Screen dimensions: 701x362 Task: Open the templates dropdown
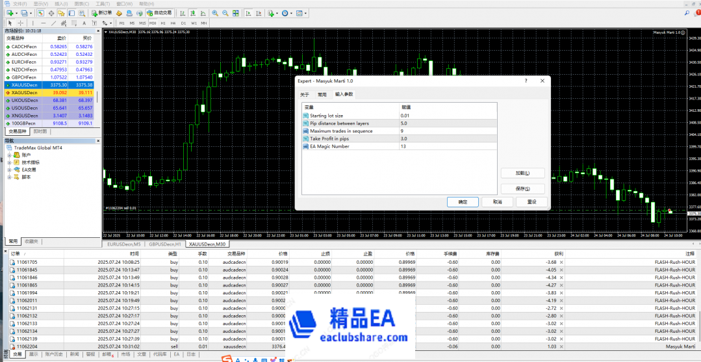click(x=305, y=13)
